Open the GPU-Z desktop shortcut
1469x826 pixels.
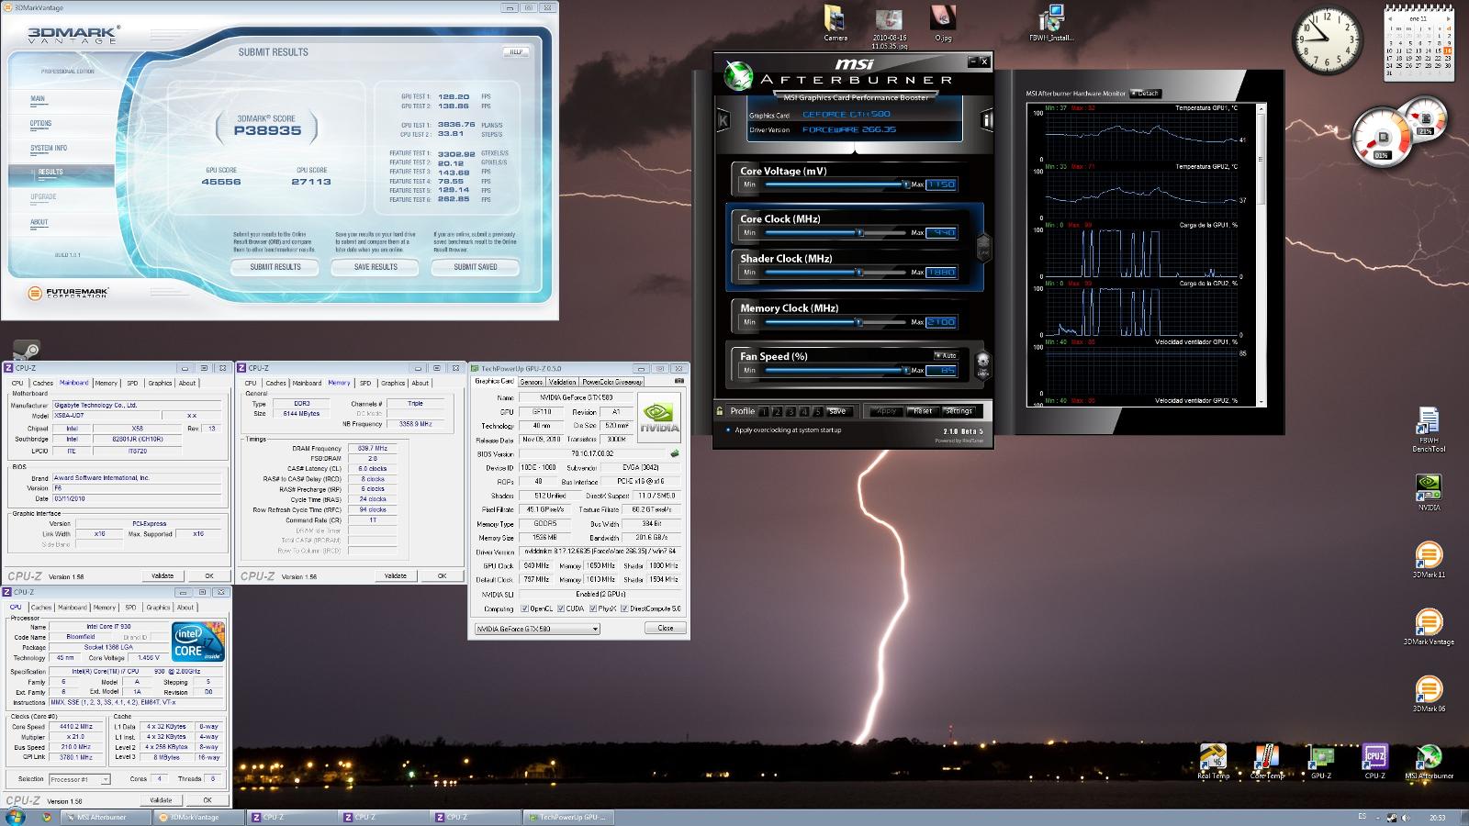(1320, 761)
